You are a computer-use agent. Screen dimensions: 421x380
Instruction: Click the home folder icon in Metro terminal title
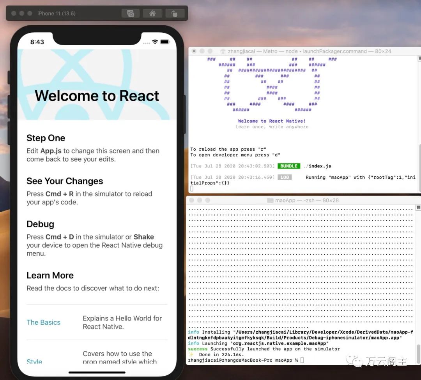point(223,51)
